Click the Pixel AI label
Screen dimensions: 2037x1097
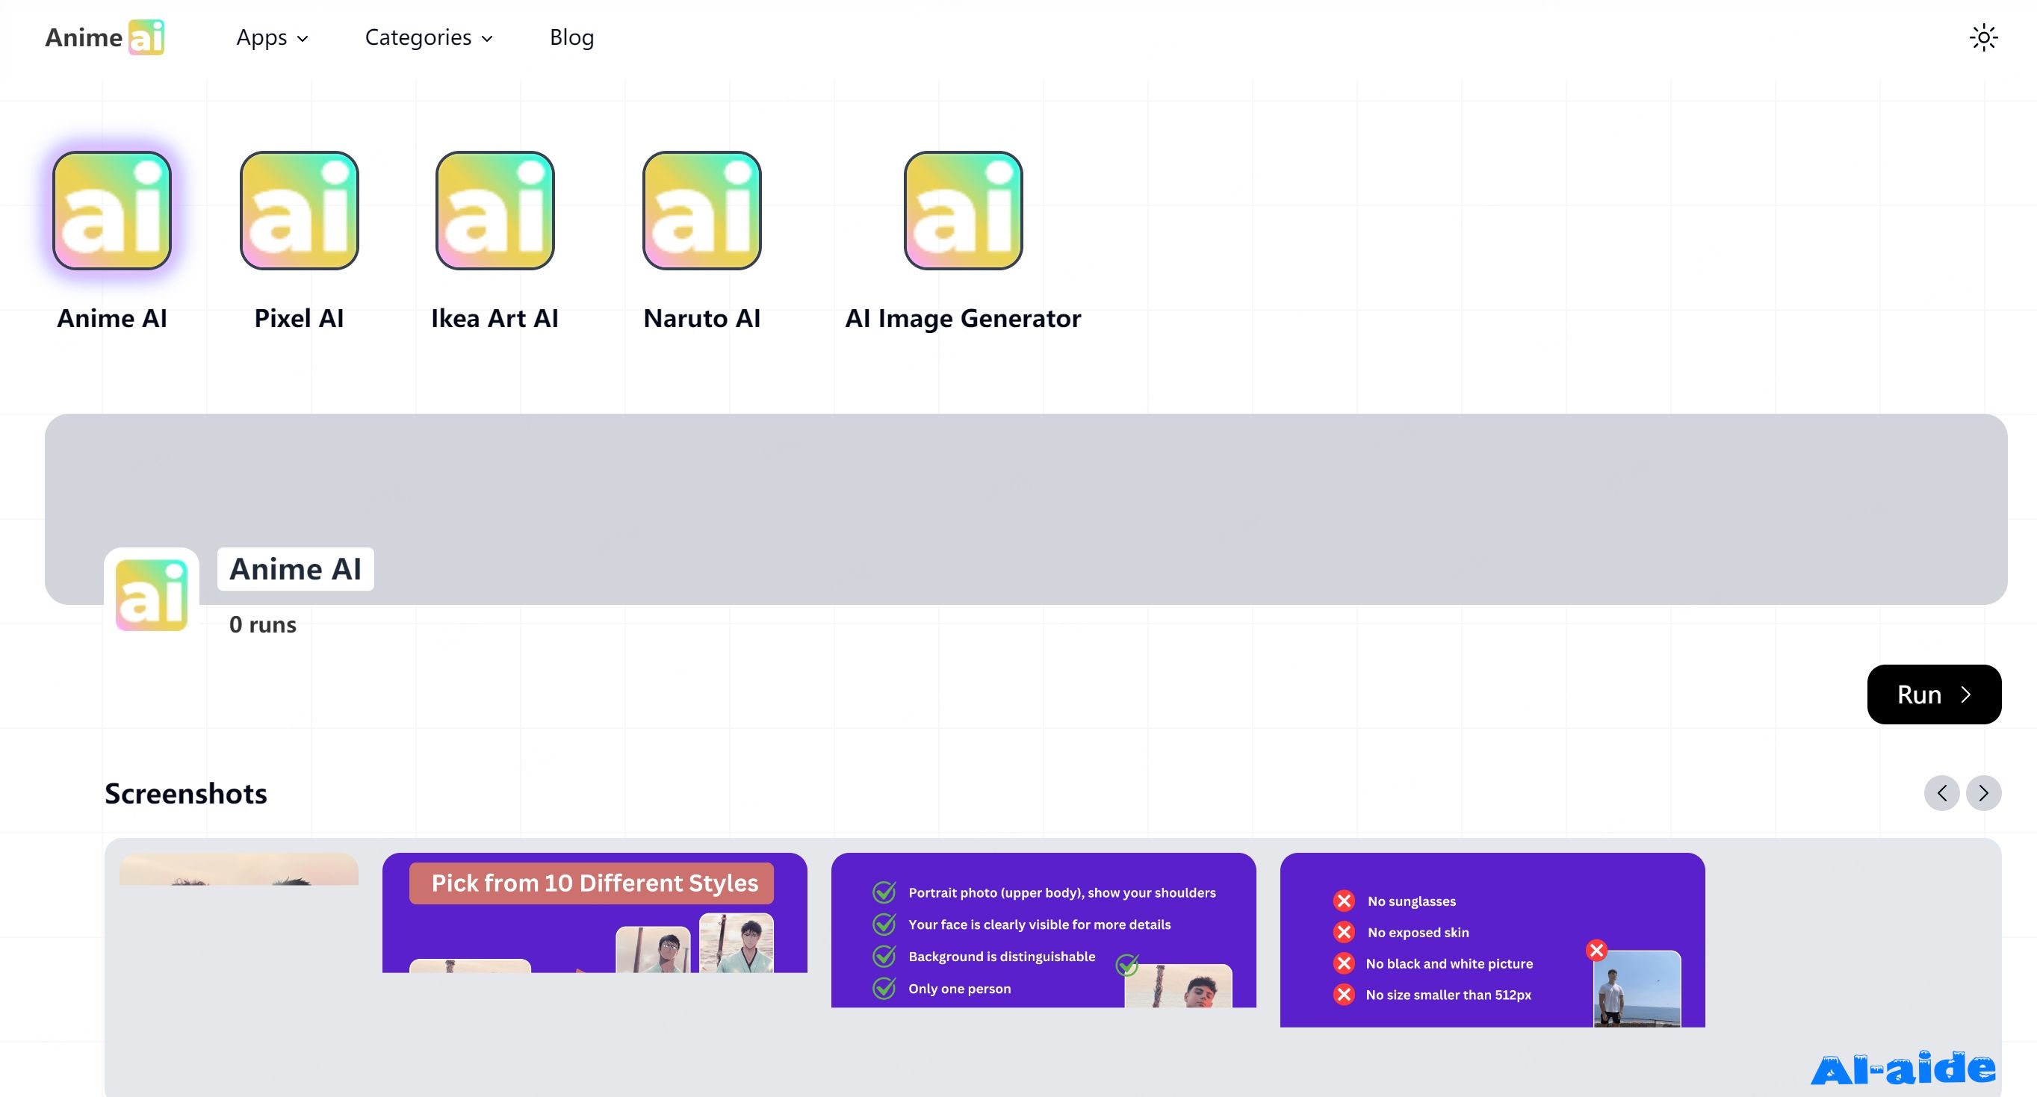click(299, 319)
